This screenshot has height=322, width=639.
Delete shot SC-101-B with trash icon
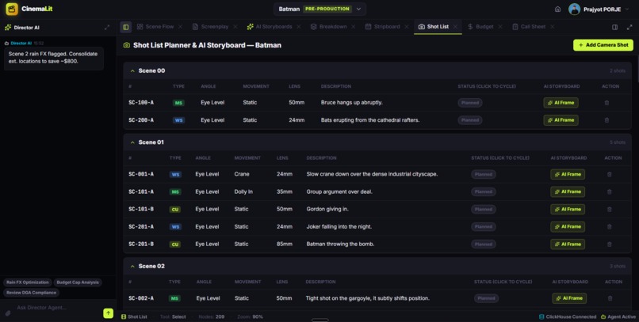click(x=609, y=210)
